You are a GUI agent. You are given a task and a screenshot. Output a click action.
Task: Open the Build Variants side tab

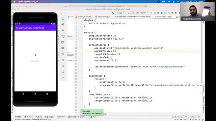(x=12, y=107)
